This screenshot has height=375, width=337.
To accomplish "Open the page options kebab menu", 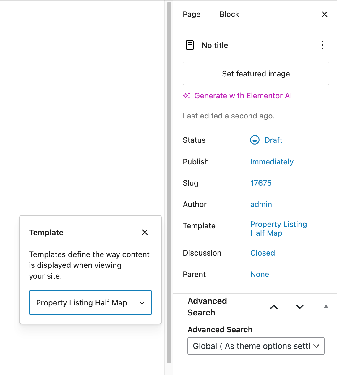I will point(322,45).
